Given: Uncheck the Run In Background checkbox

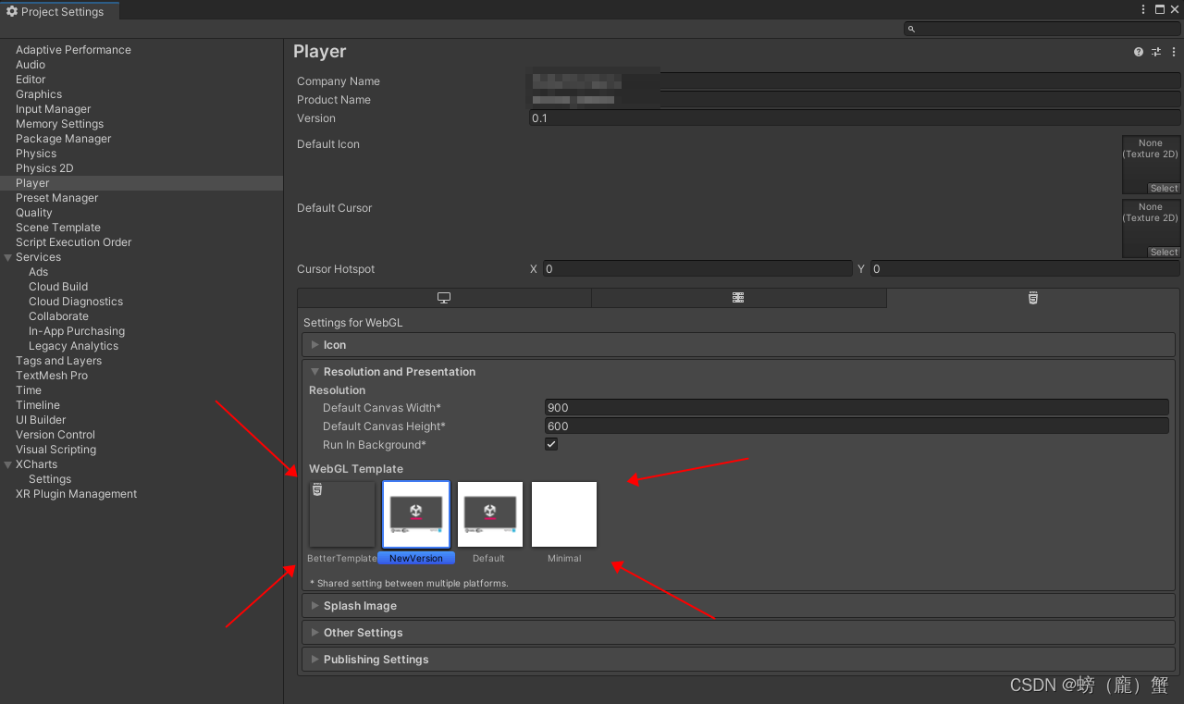Looking at the screenshot, I should click(x=551, y=444).
